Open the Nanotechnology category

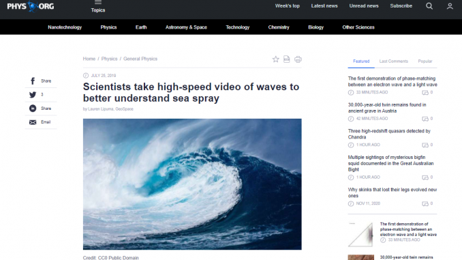[65, 27]
